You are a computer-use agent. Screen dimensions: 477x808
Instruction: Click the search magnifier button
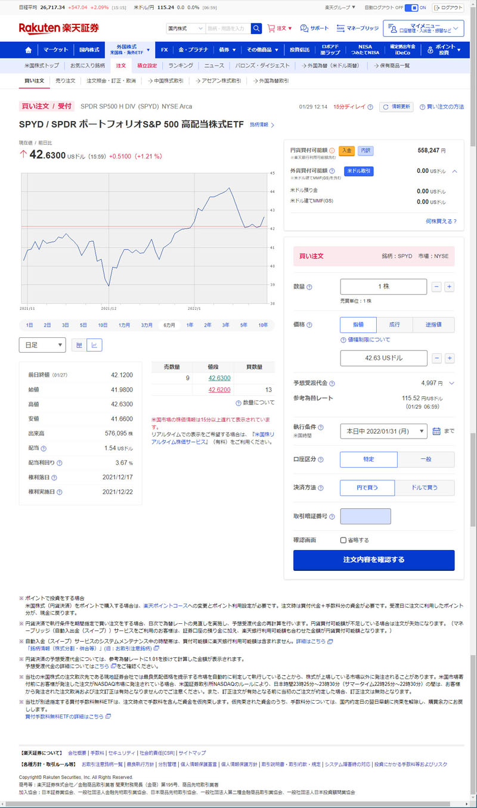coord(256,28)
